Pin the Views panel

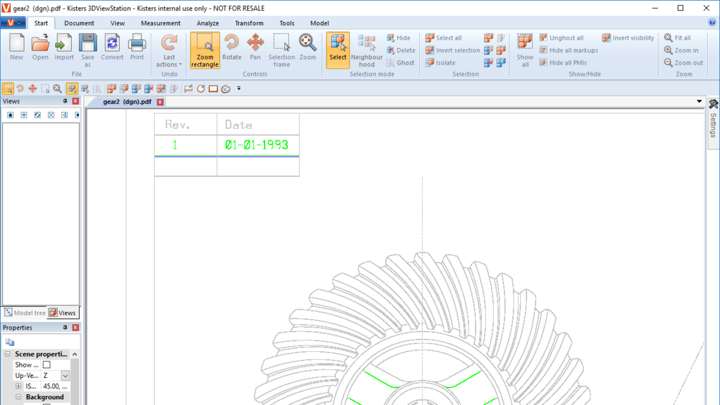[65, 101]
